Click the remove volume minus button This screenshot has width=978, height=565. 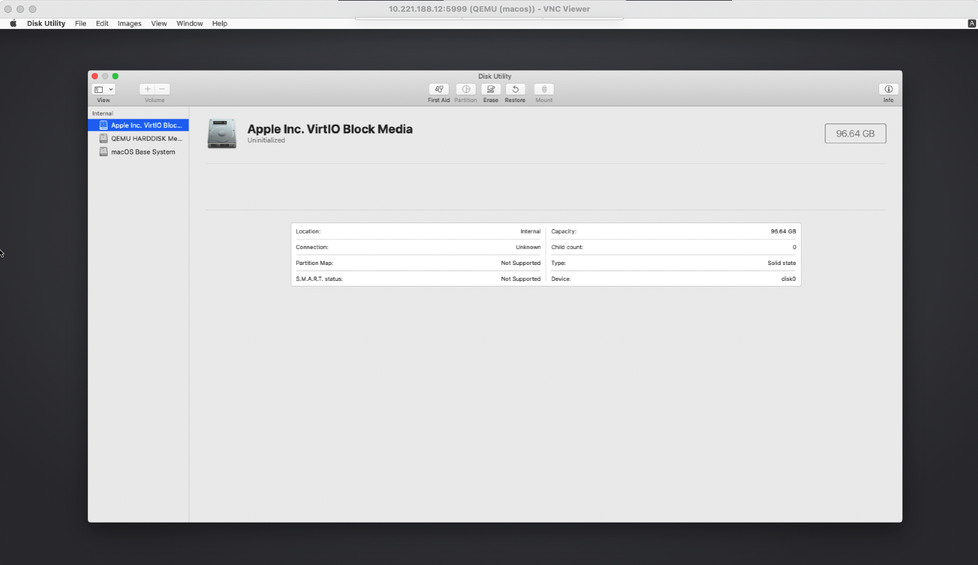point(162,89)
